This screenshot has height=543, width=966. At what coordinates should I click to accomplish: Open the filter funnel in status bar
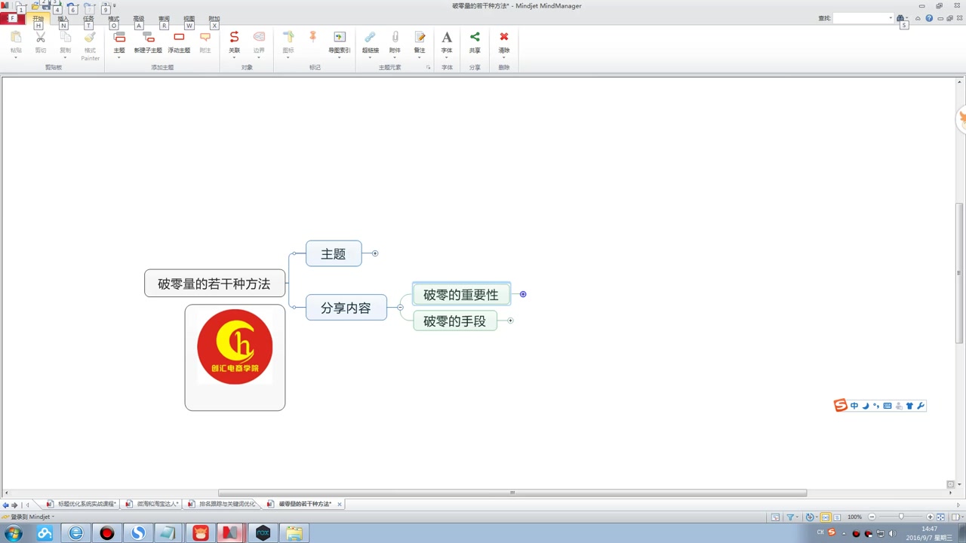click(x=790, y=517)
